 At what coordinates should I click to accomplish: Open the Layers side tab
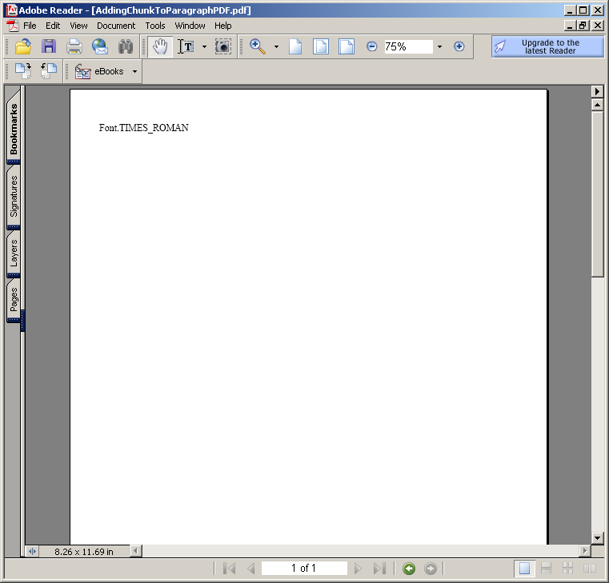click(x=14, y=253)
